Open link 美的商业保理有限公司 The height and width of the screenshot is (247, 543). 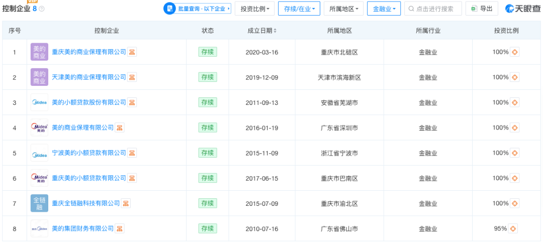pyautogui.click(x=82, y=128)
